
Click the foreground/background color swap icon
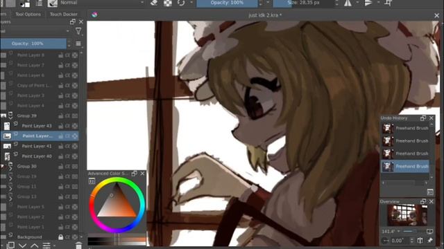[x=25, y=3]
